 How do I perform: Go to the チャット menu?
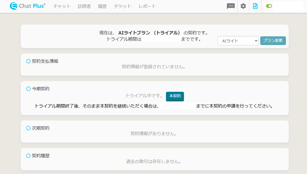pyautogui.click(x=62, y=6)
